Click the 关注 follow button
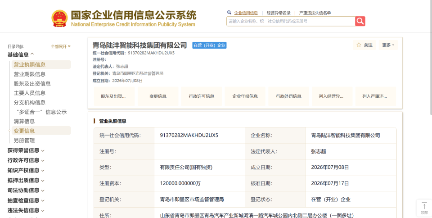Screen dimensions: 432x218 364,45
